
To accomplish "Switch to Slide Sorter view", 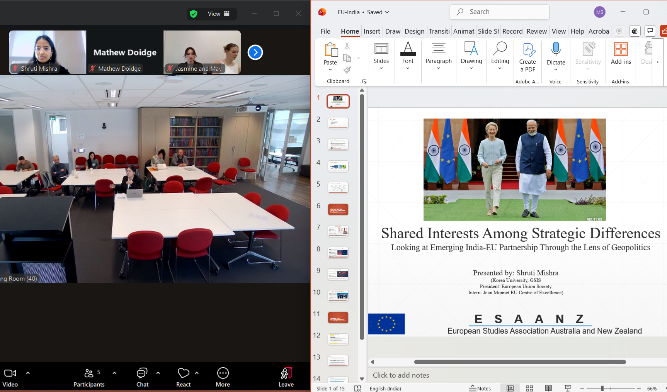I will tap(529, 388).
